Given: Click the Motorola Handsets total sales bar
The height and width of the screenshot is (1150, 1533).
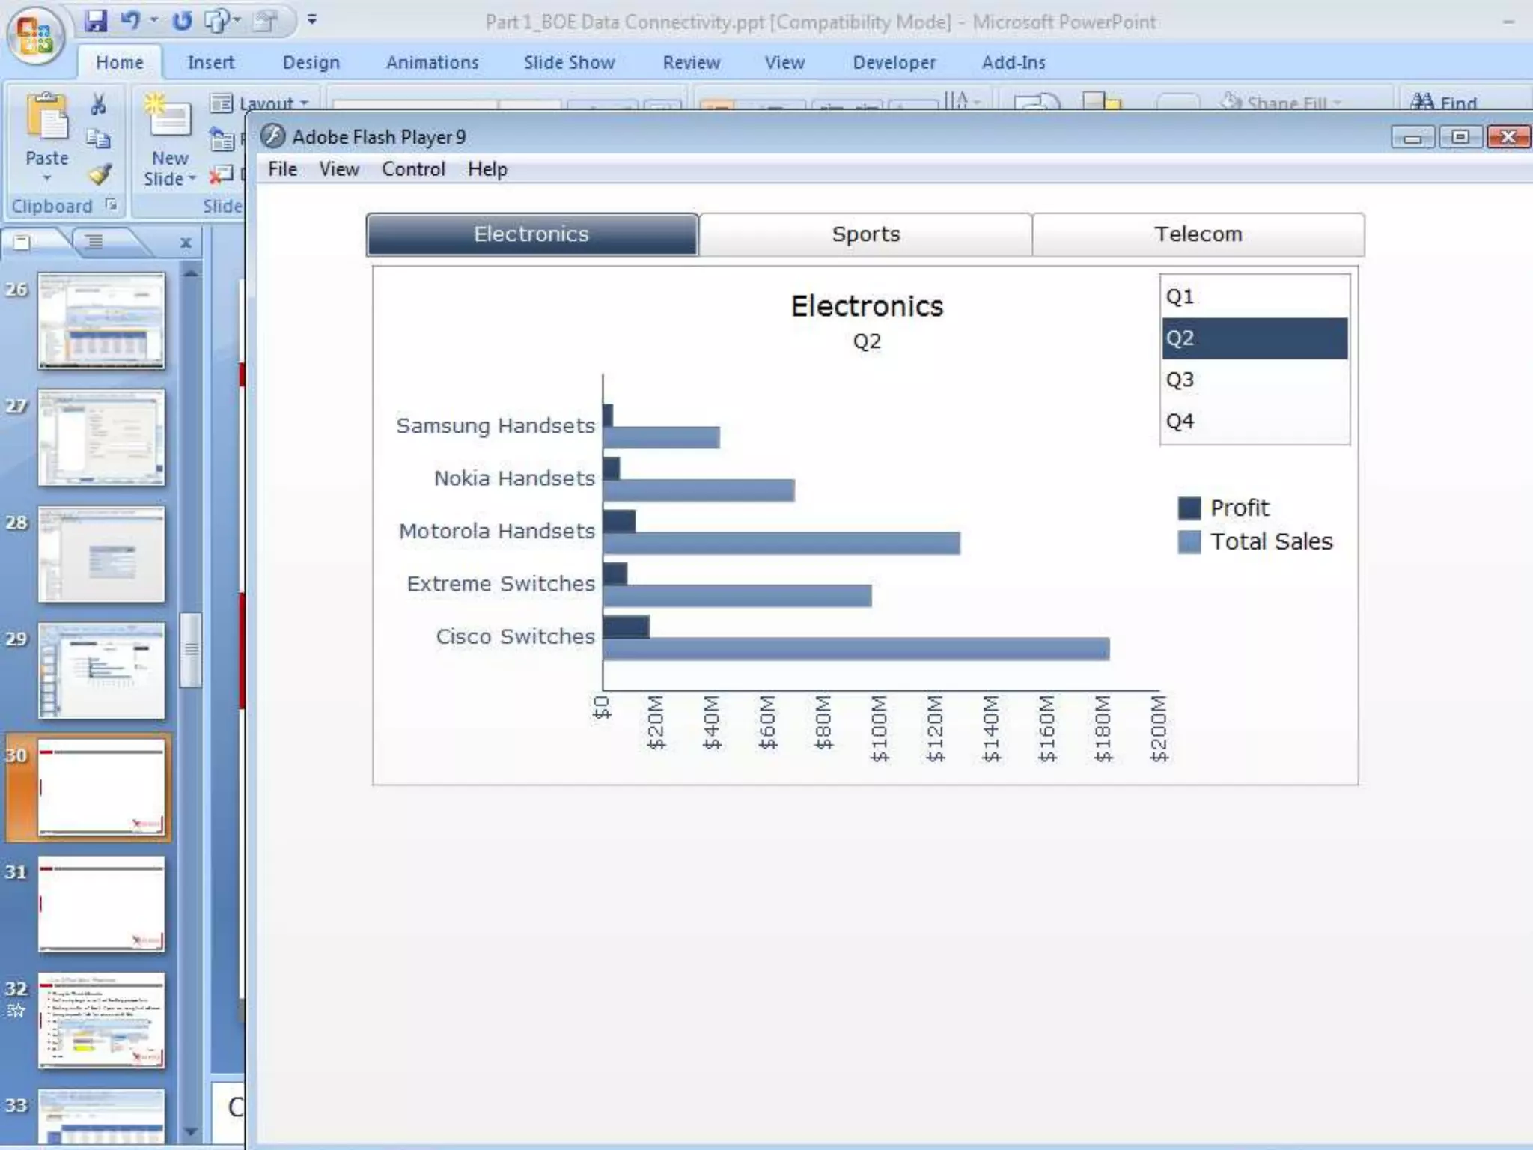Looking at the screenshot, I should tap(781, 543).
